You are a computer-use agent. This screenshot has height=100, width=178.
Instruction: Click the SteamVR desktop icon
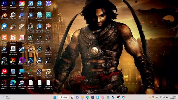tap(4, 50)
